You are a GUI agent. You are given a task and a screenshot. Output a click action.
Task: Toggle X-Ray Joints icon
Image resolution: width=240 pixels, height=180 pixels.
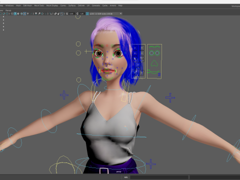[61, 13]
